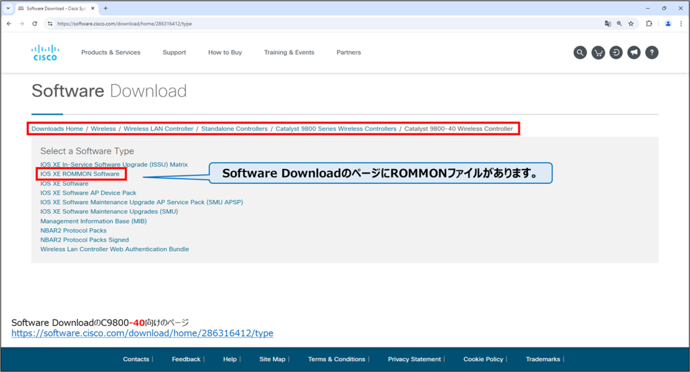Viewport: 690px width, 372px height.
Task: Open IOS XE Software AP Device Pack
Action: [89, 193]
